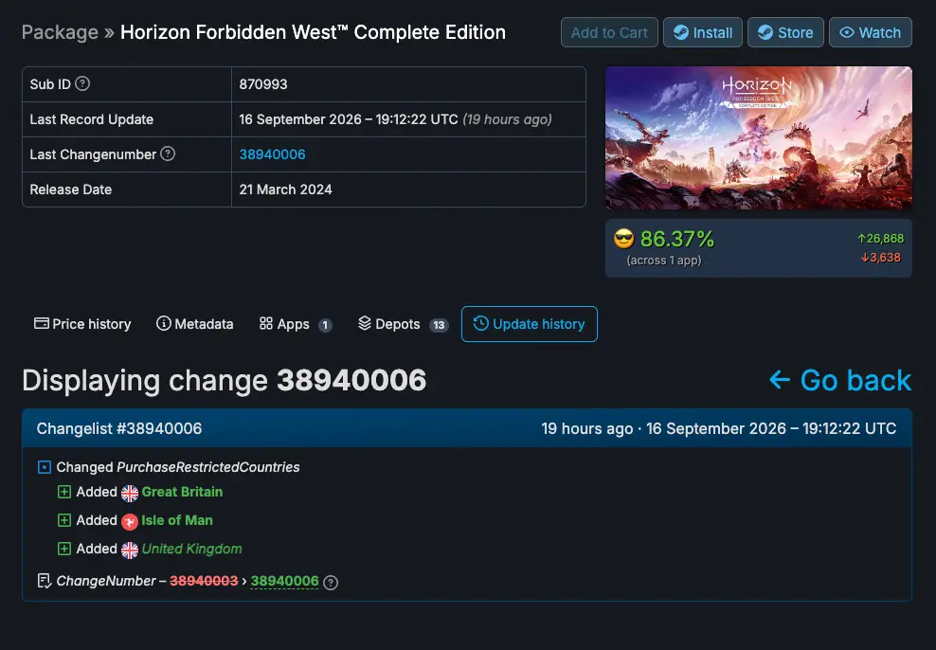Click the Go back left arrow icon

click(780, 380)
